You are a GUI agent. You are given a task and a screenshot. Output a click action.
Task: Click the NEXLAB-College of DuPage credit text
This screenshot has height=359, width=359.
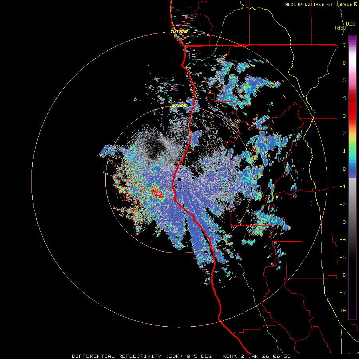pos(318,4)
